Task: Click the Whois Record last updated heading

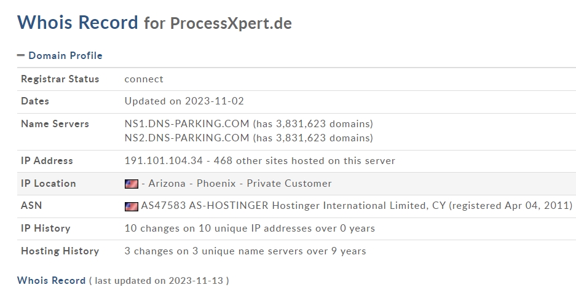Action: [x=123, y=280]
